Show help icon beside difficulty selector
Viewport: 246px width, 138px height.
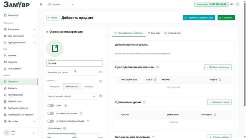pos(101,81)
